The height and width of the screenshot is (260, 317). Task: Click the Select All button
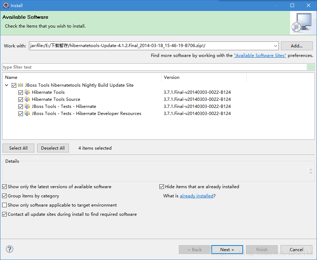(18, 148)
